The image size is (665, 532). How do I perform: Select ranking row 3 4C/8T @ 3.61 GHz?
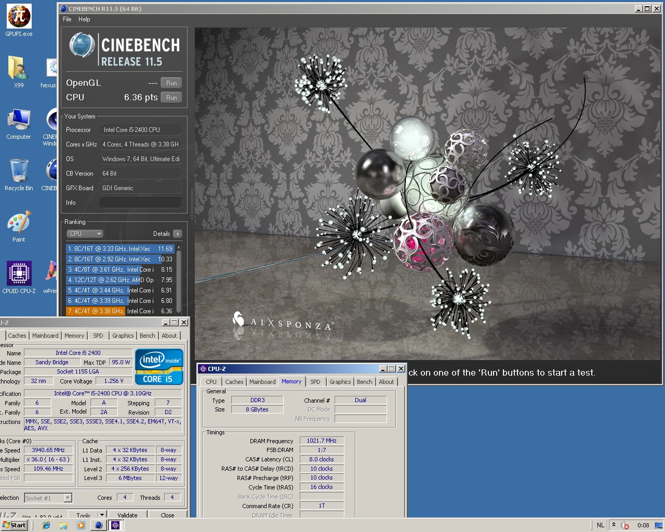120,270
